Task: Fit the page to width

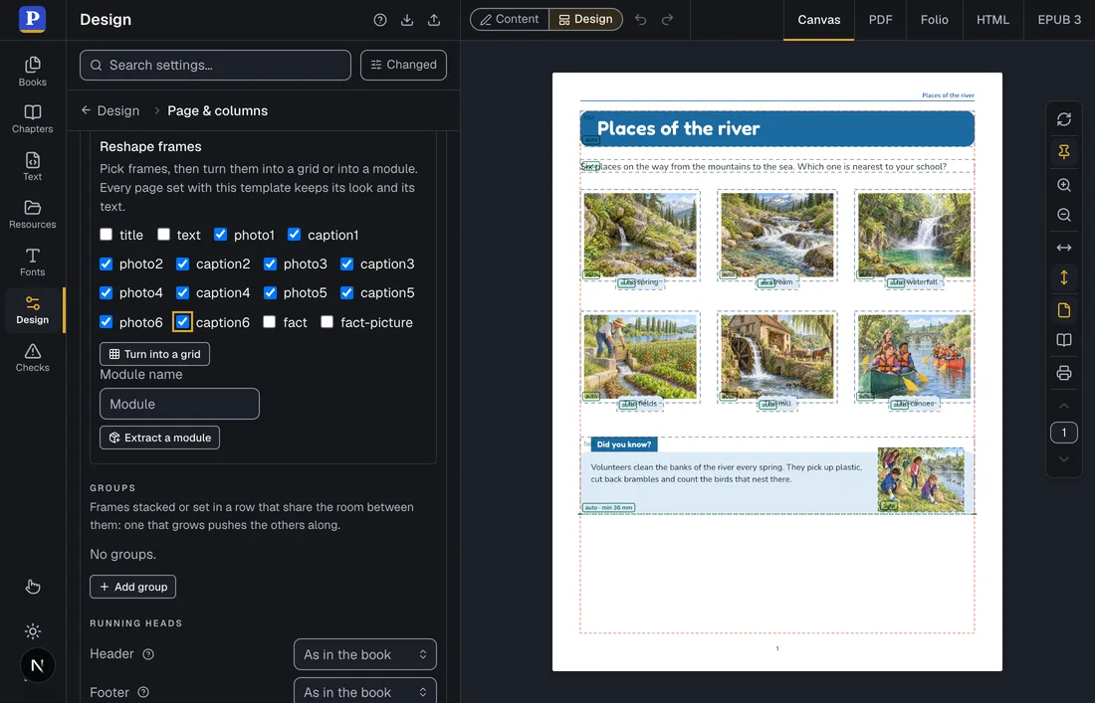Action: click(1063, 248)
